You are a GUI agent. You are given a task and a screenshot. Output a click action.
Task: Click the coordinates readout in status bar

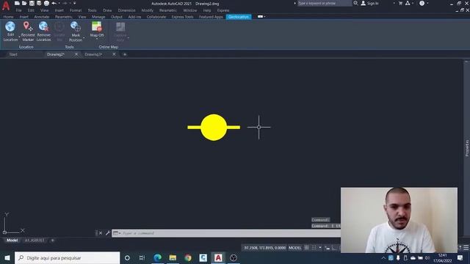click(x=264, y=248)
